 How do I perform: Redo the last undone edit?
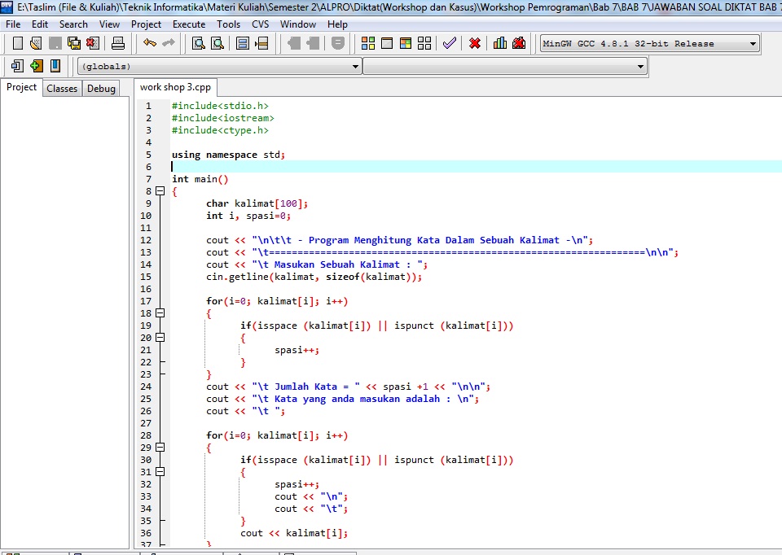170,43
